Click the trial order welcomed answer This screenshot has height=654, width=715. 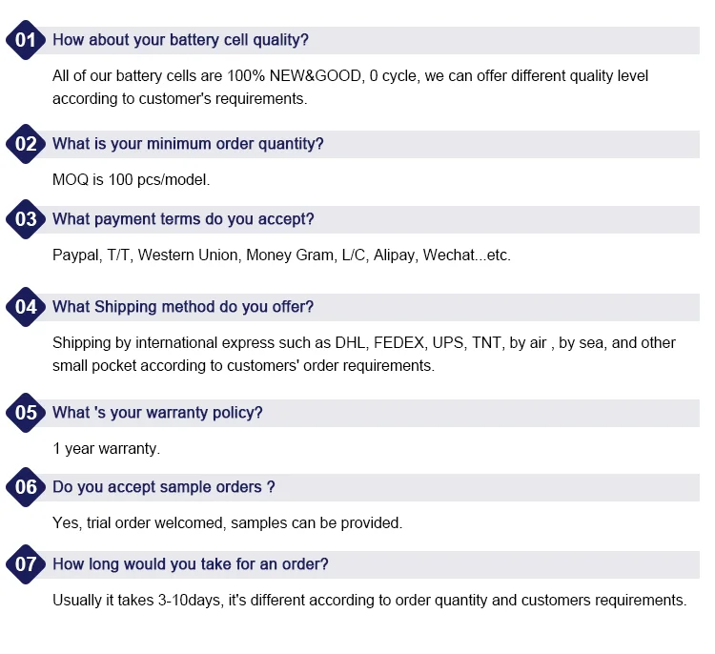227,522
